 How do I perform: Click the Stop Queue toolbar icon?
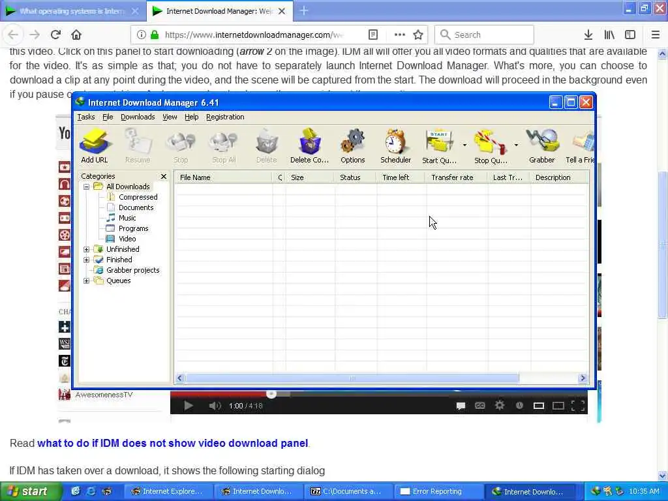[491, 146]
